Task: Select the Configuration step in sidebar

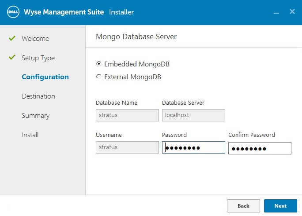Action: 45,77
